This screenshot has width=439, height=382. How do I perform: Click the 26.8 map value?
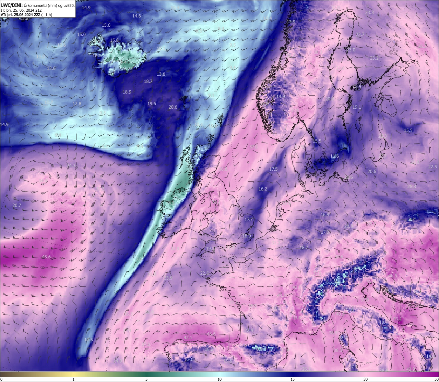tap(412, 186)
